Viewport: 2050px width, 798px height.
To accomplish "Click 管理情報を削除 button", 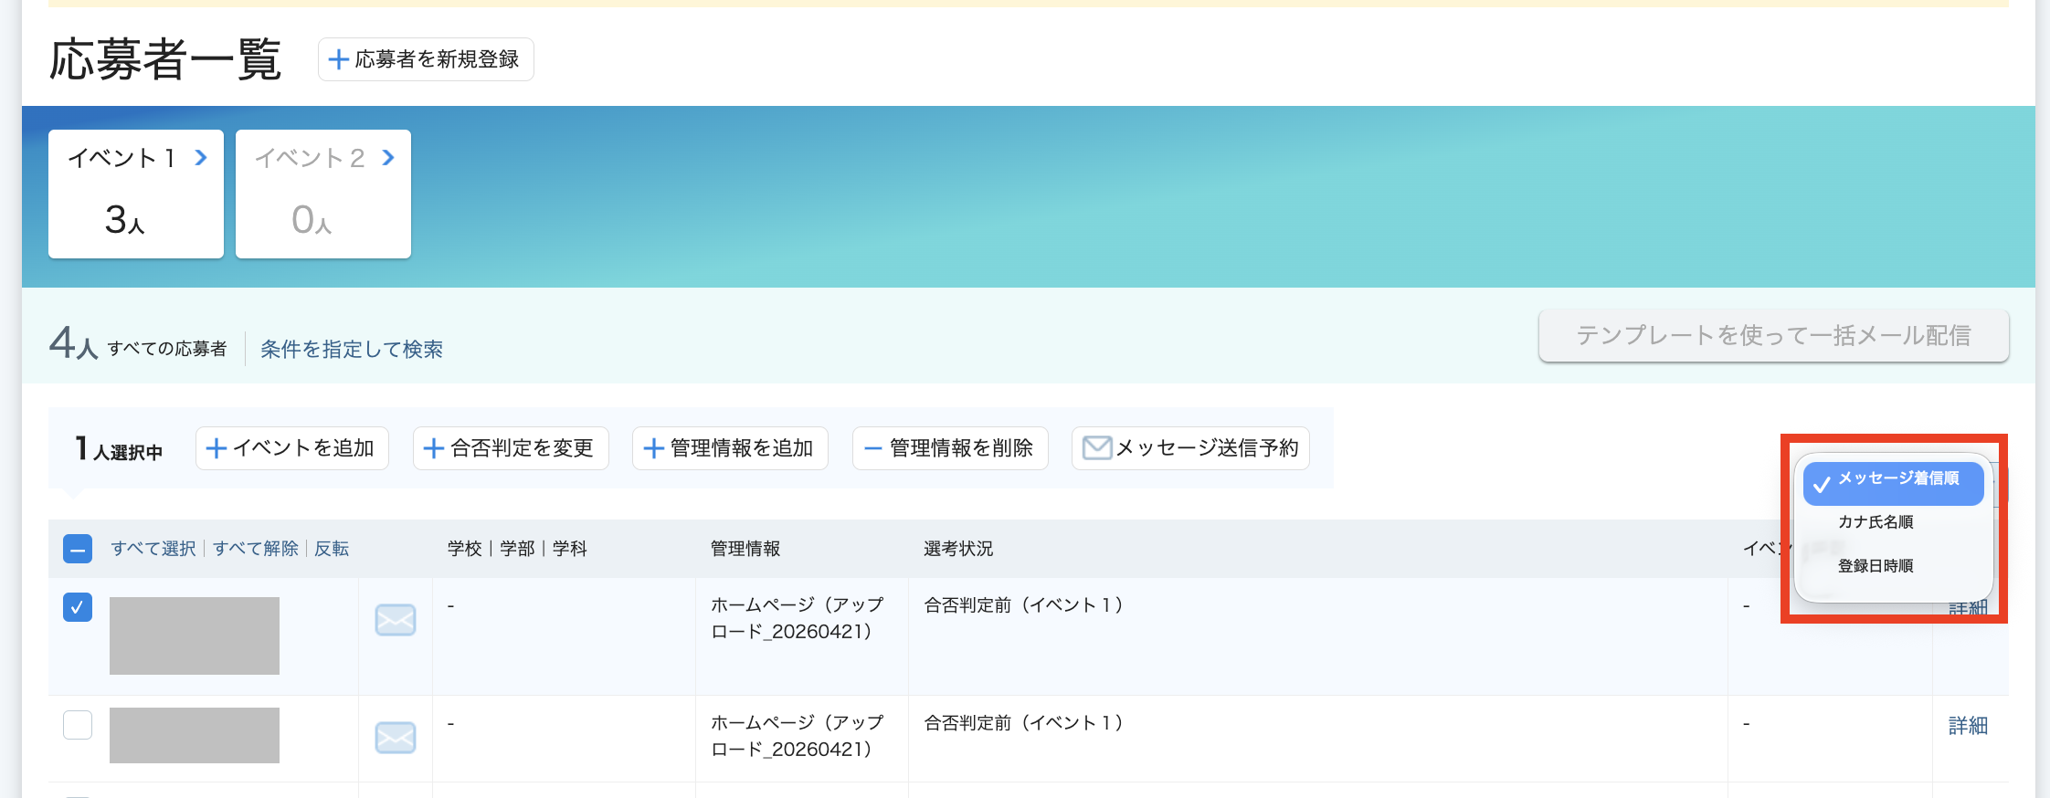I will tap(950, 448).
